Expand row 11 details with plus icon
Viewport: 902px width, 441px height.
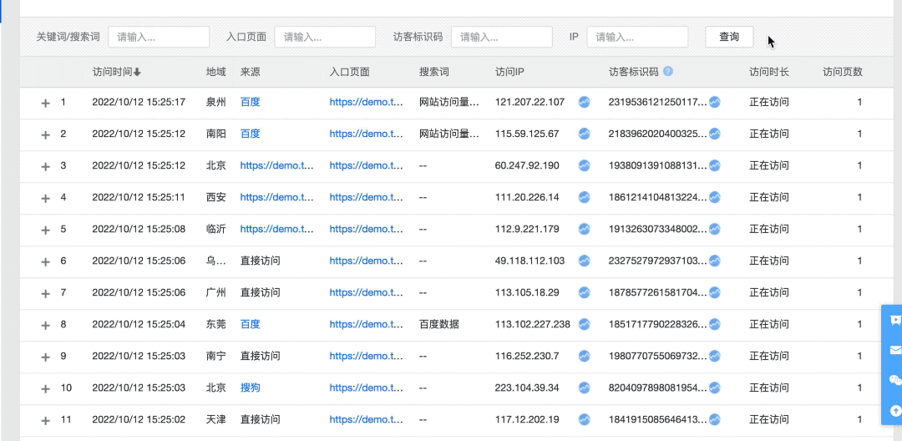click(x=46, y=420)
